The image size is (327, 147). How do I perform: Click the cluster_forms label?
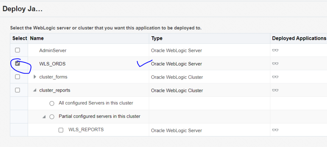tap(53, 77)
